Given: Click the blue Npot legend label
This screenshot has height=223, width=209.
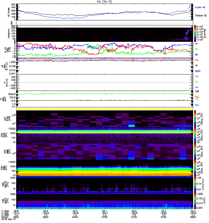Looking at the screenshot, I should pyautogui.click(x=198, y=71).
